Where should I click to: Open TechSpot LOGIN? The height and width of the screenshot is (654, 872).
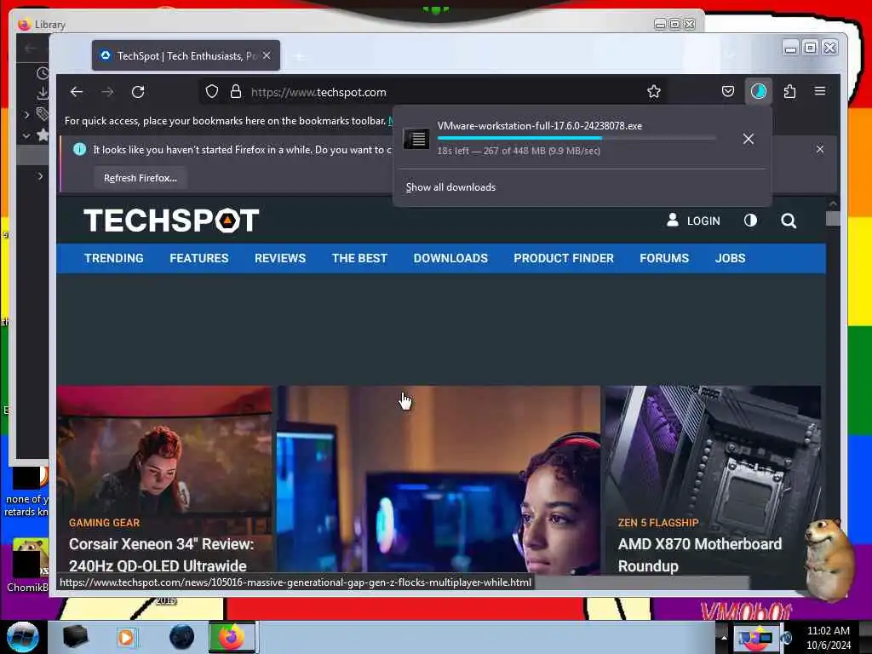[693, 221]
